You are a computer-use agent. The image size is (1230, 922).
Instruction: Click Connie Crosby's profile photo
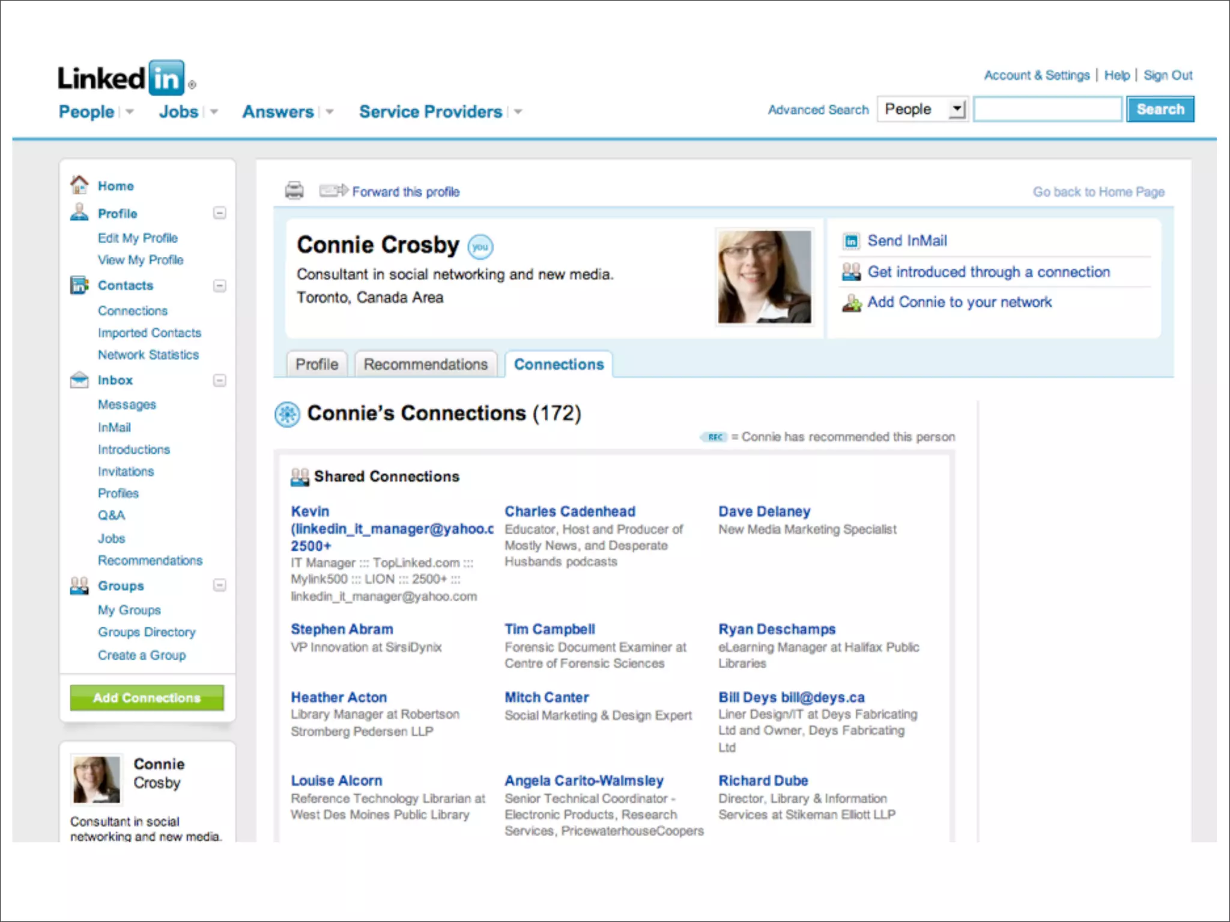point(765,277)
